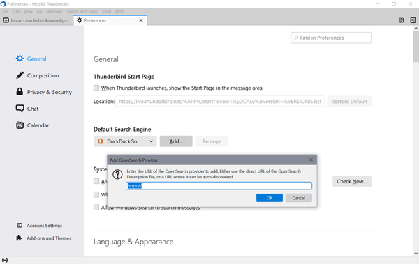Click the tasks tab icon at top right
Screen dimensions: 419x264
pyautogui.click(x=413, y=20)
